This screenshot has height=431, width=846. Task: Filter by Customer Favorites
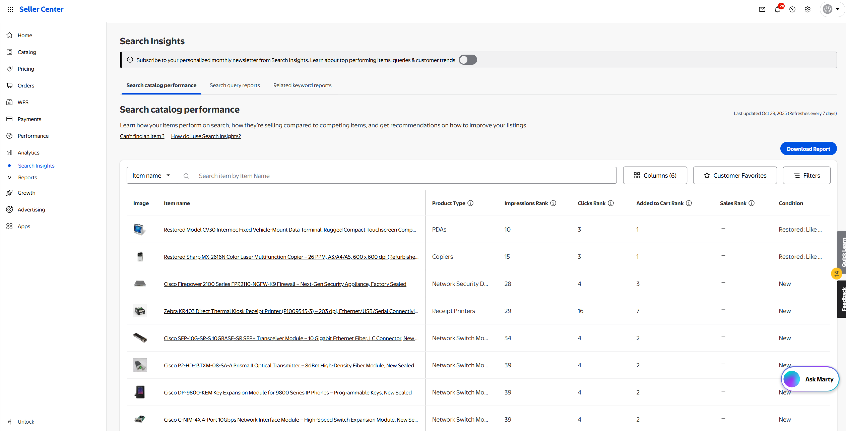[735, 175]
